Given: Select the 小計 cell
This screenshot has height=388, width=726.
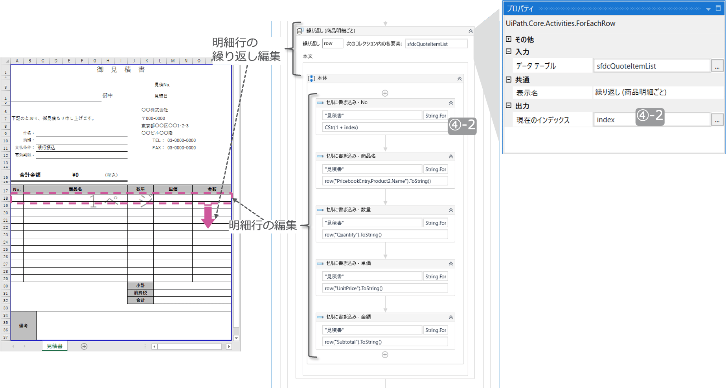Looking at the screenshot, I should point(140,285).
